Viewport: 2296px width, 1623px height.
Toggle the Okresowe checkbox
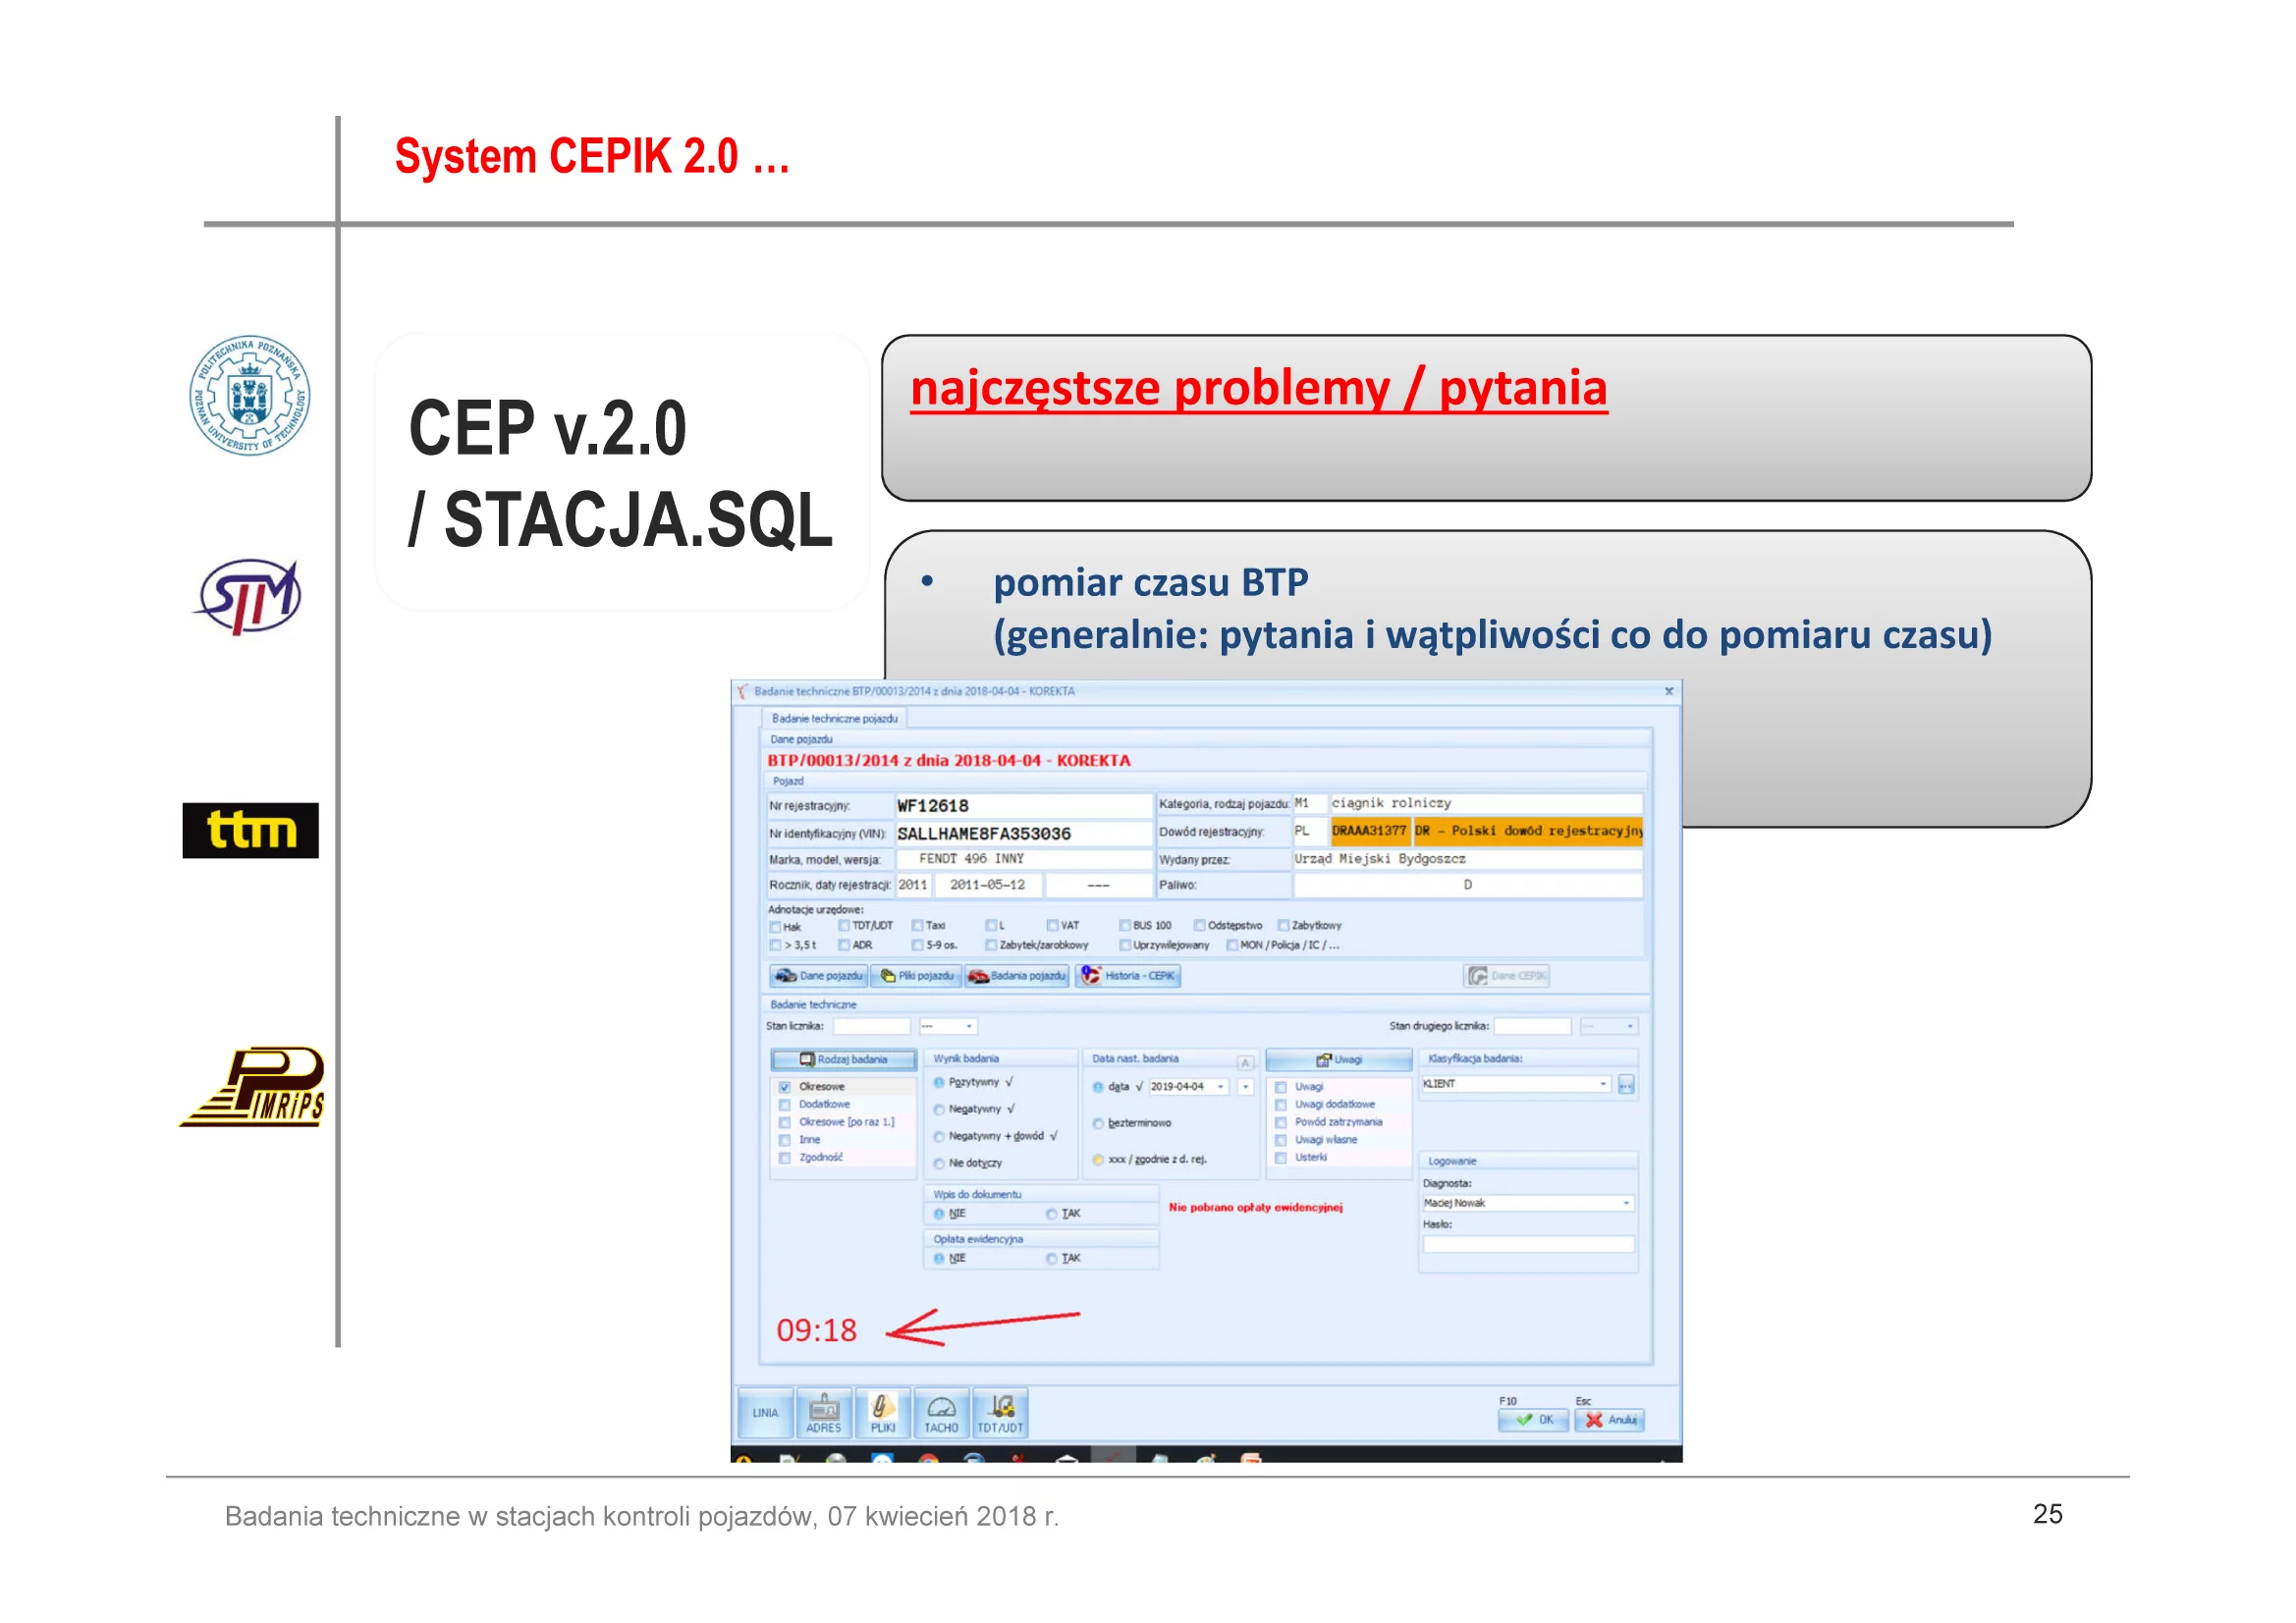click(x=784, y=1086)
